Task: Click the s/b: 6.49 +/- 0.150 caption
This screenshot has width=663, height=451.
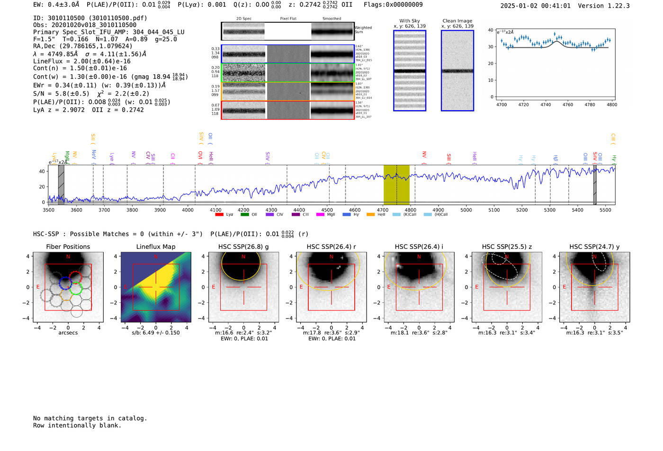Action: tap(156, 333)
